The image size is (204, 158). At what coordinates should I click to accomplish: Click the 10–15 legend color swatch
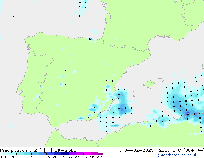click(x=43, y=154)
